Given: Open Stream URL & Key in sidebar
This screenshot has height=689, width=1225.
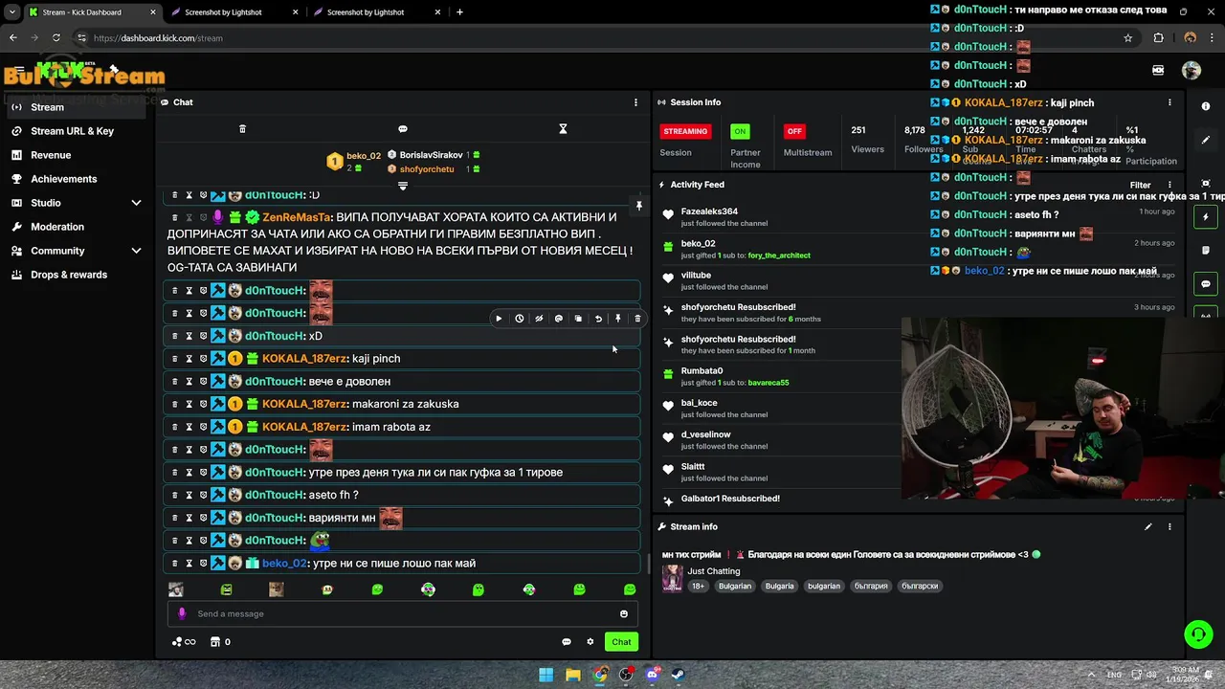Looking at the screenshot, I should tap(78, 131).
